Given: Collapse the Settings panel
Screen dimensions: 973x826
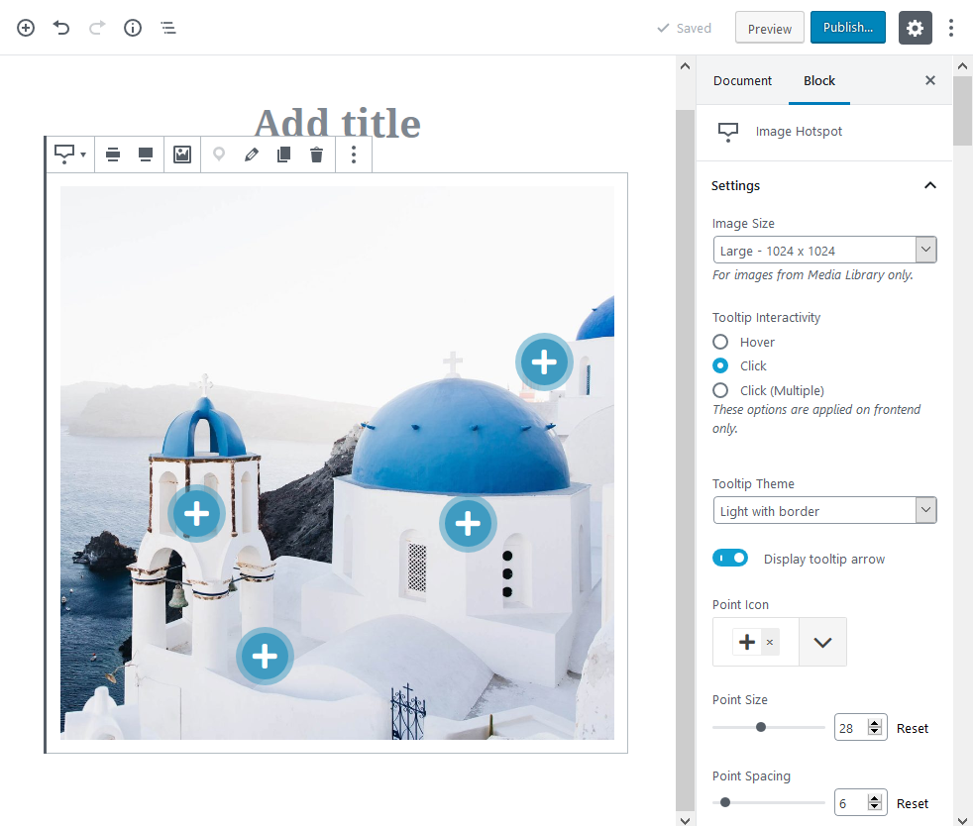Looking at the screenshot, I should coord(929,185).
